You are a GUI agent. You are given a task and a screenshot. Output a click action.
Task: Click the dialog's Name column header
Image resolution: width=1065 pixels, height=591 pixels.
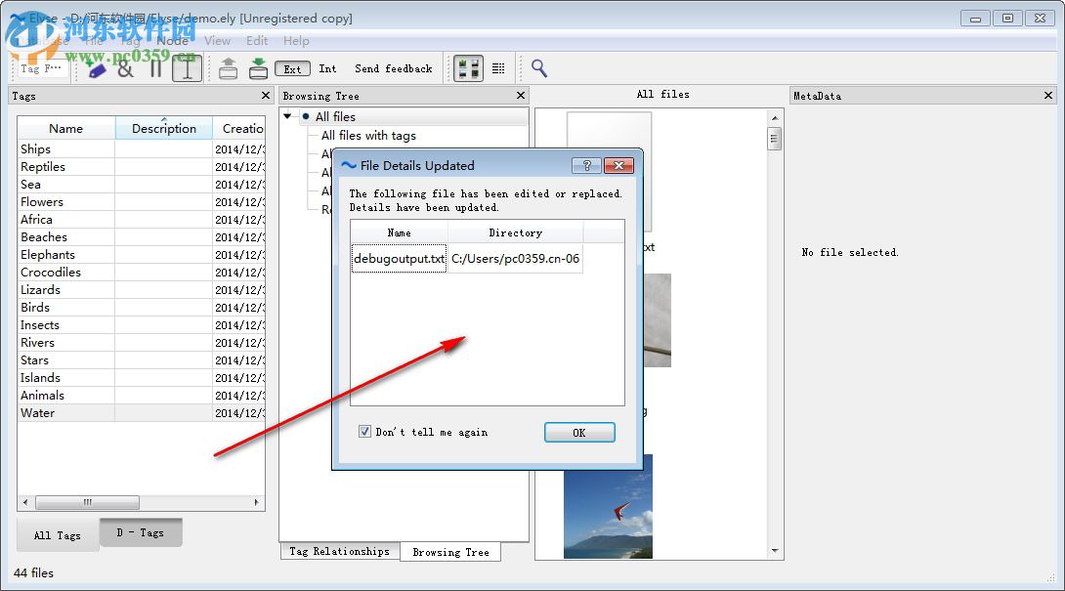pyautogui.click(x=400, y=232)
